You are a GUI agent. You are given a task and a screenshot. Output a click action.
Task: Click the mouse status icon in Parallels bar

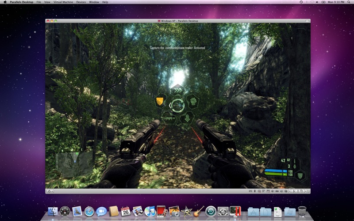[255, 191]
